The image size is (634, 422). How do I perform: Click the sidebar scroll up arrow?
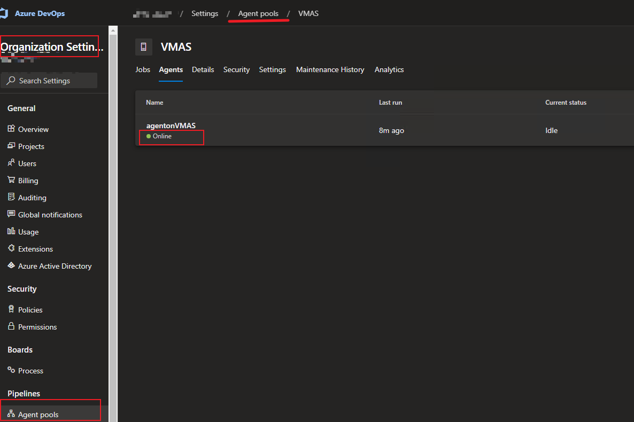point(113,30)
